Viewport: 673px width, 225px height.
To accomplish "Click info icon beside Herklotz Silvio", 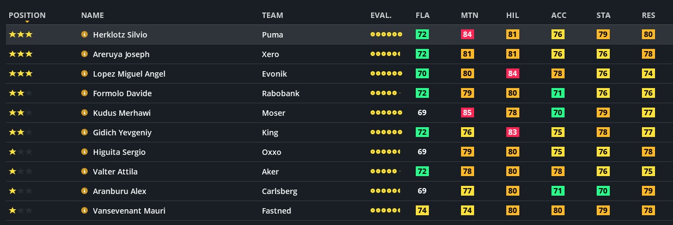I will pos(84,35).
